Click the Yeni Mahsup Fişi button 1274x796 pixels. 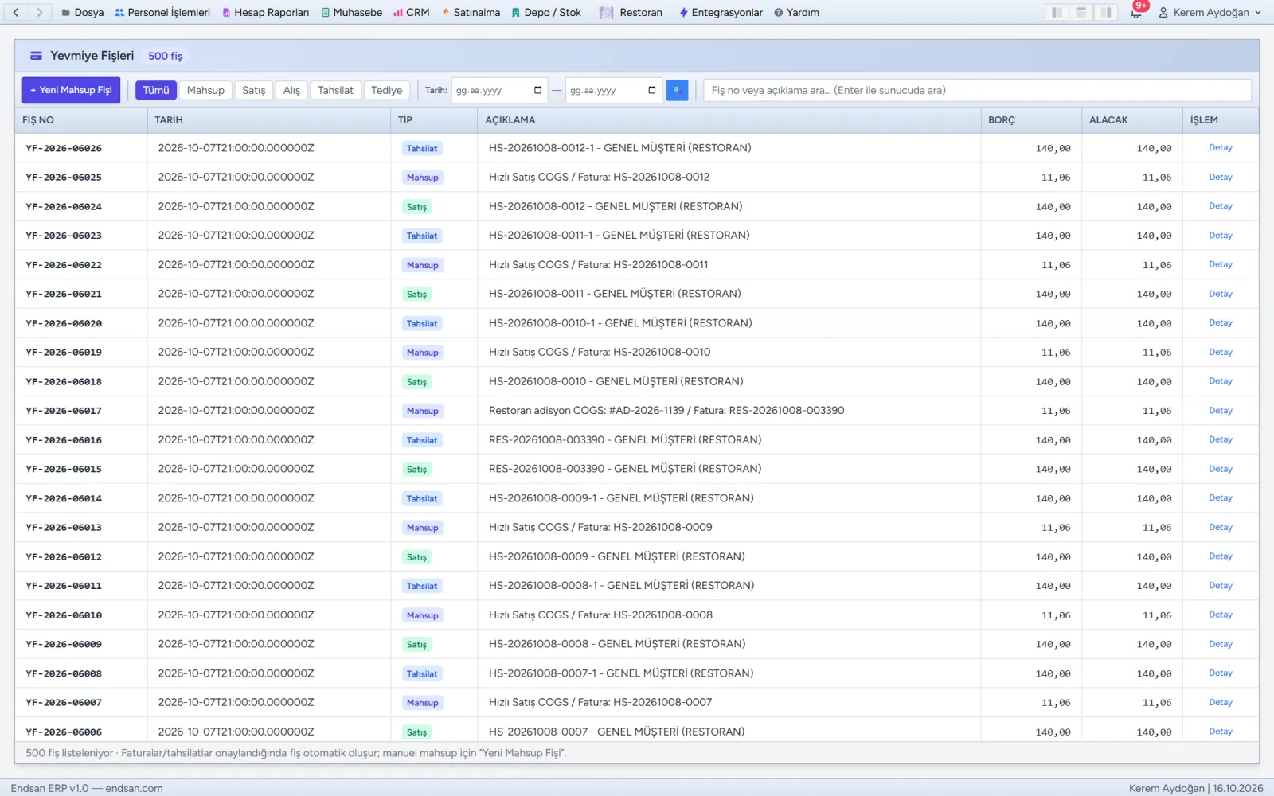(71, 90)
